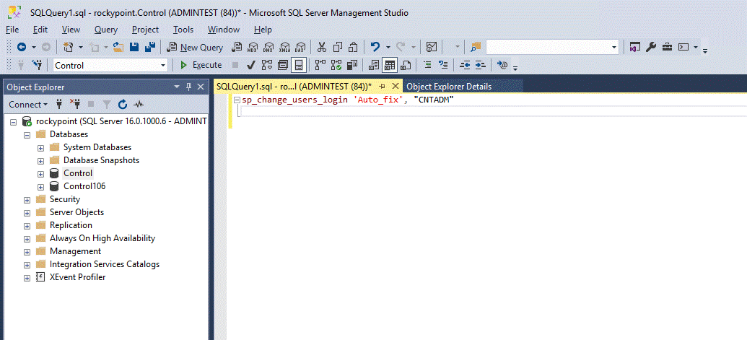Start a DMX query
The width and height of the screenshot is (747, 340).
268,47
